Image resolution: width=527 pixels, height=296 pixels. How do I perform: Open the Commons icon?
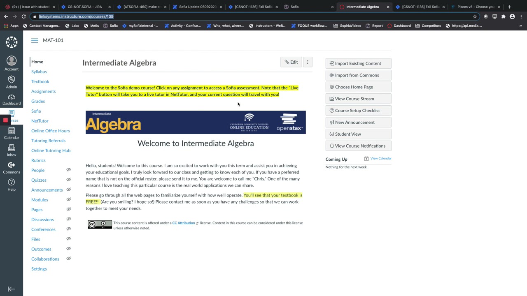coord(12,165)
